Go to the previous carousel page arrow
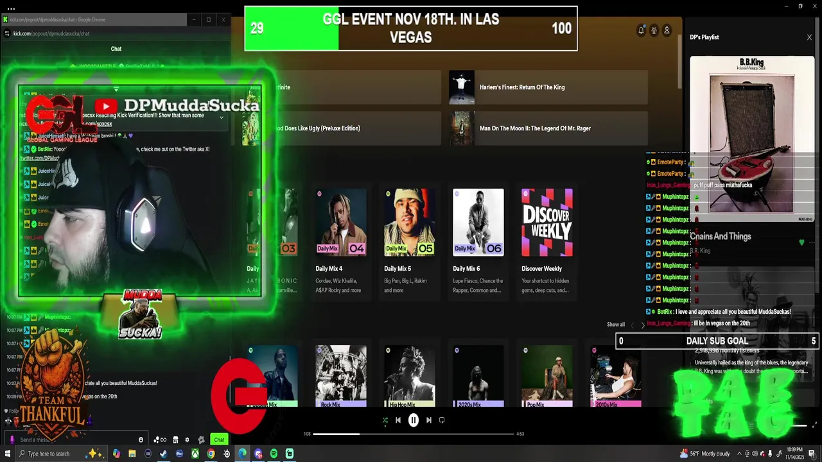Viewport: 822px width, 462px height. [x=632, y=325]
